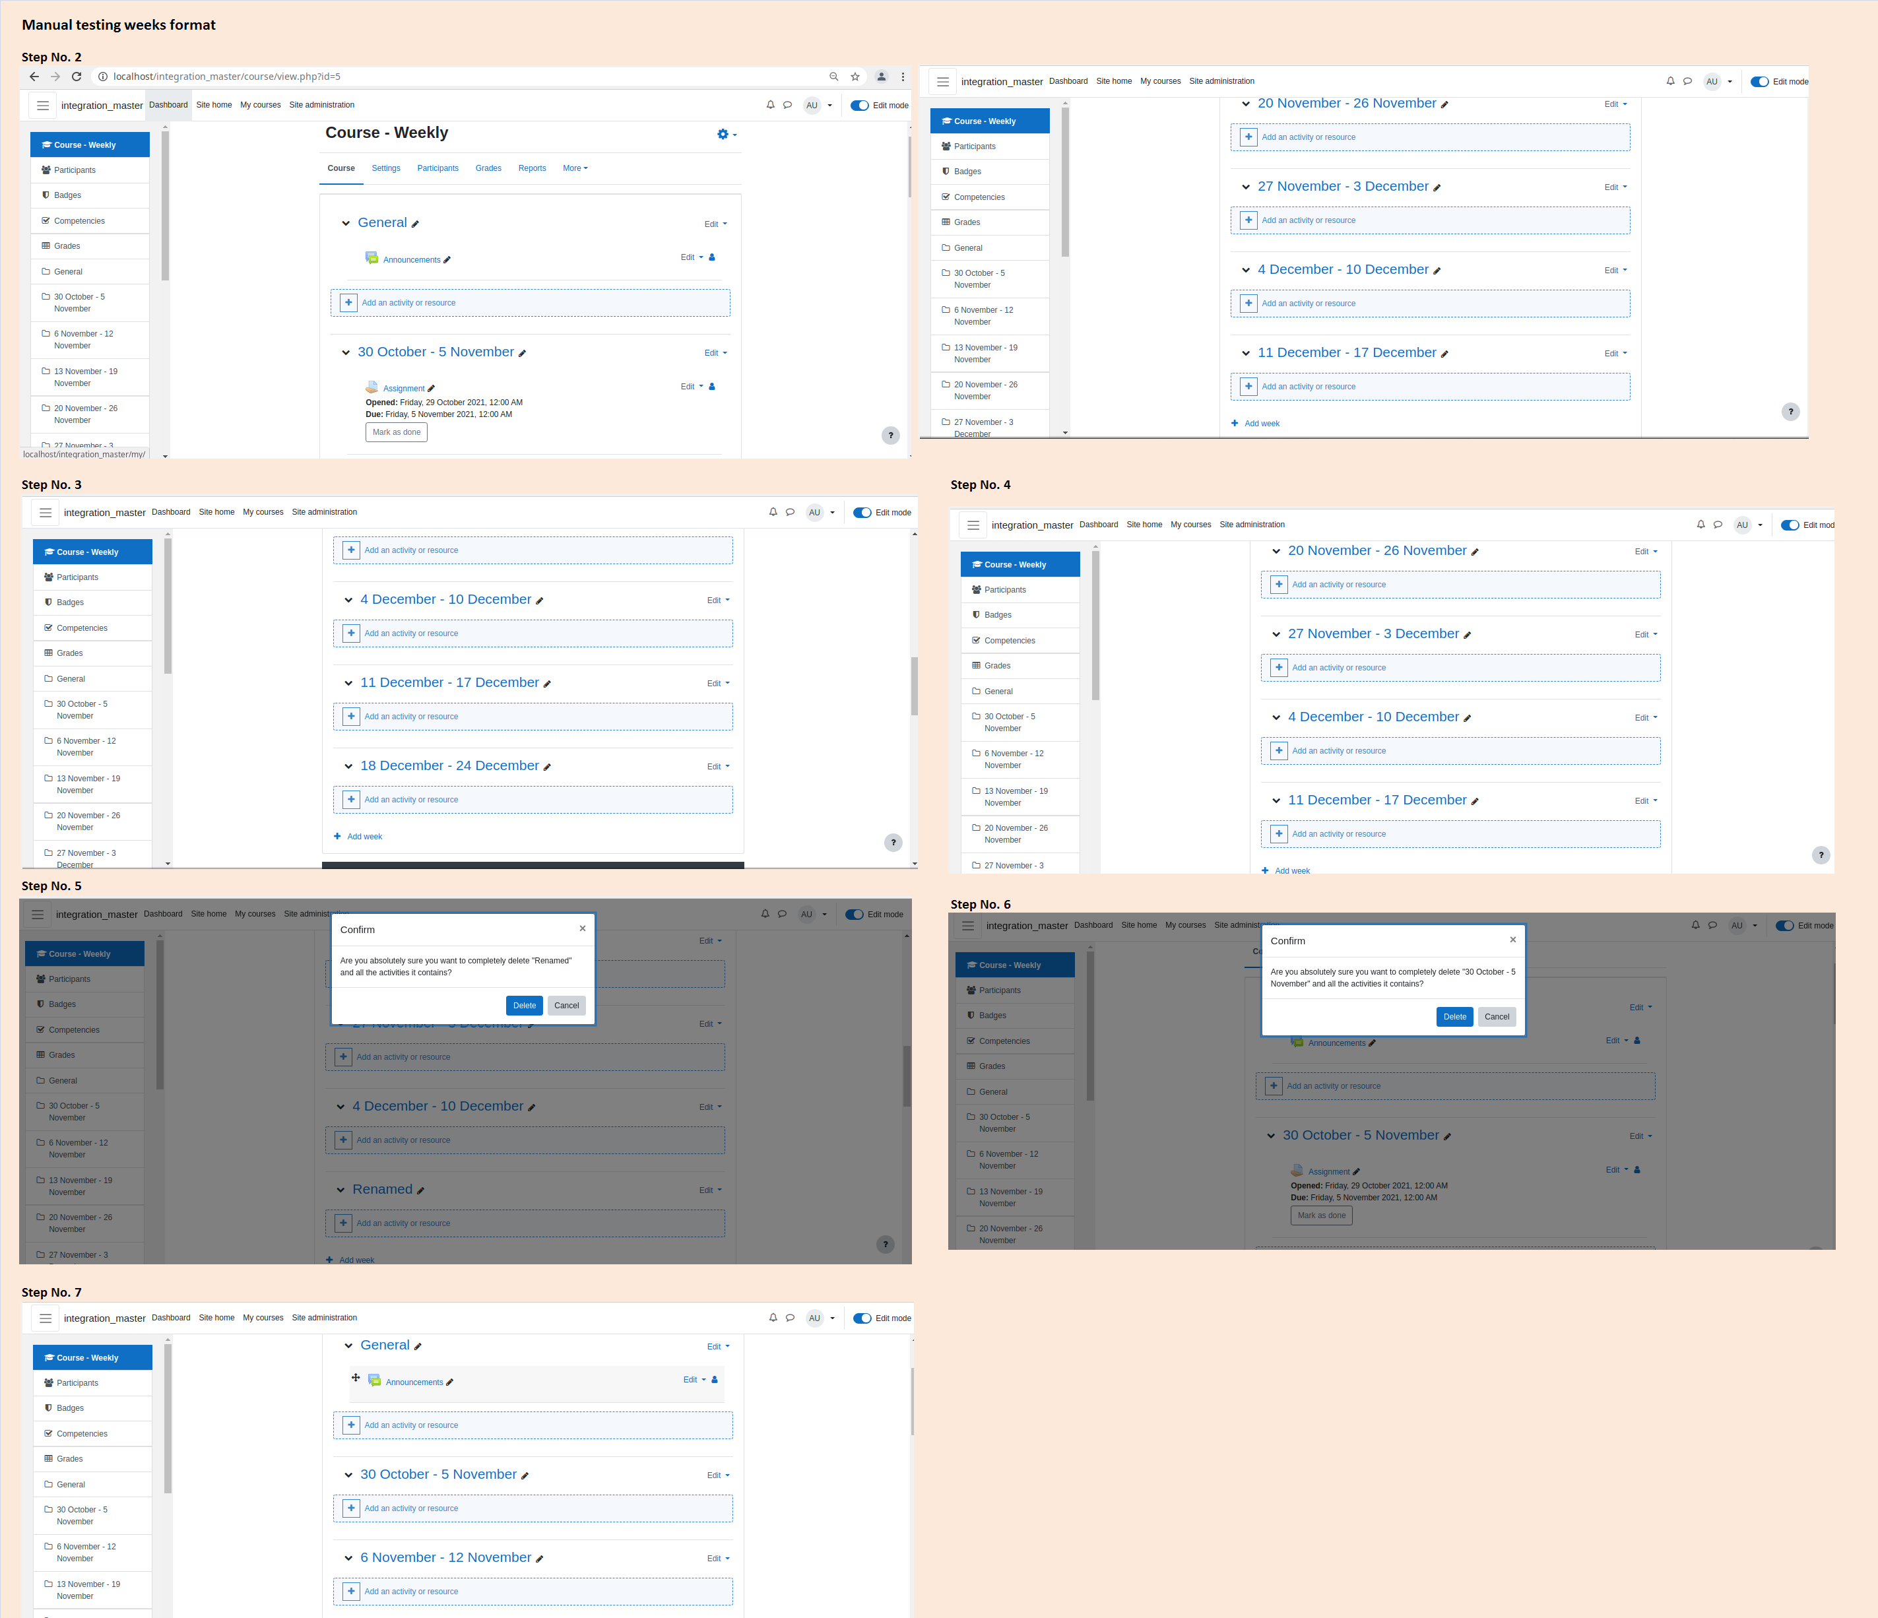
Task: Click the notification bell in the top-right screenshot
Action: pyautogui.click(x=1670, y=82)
